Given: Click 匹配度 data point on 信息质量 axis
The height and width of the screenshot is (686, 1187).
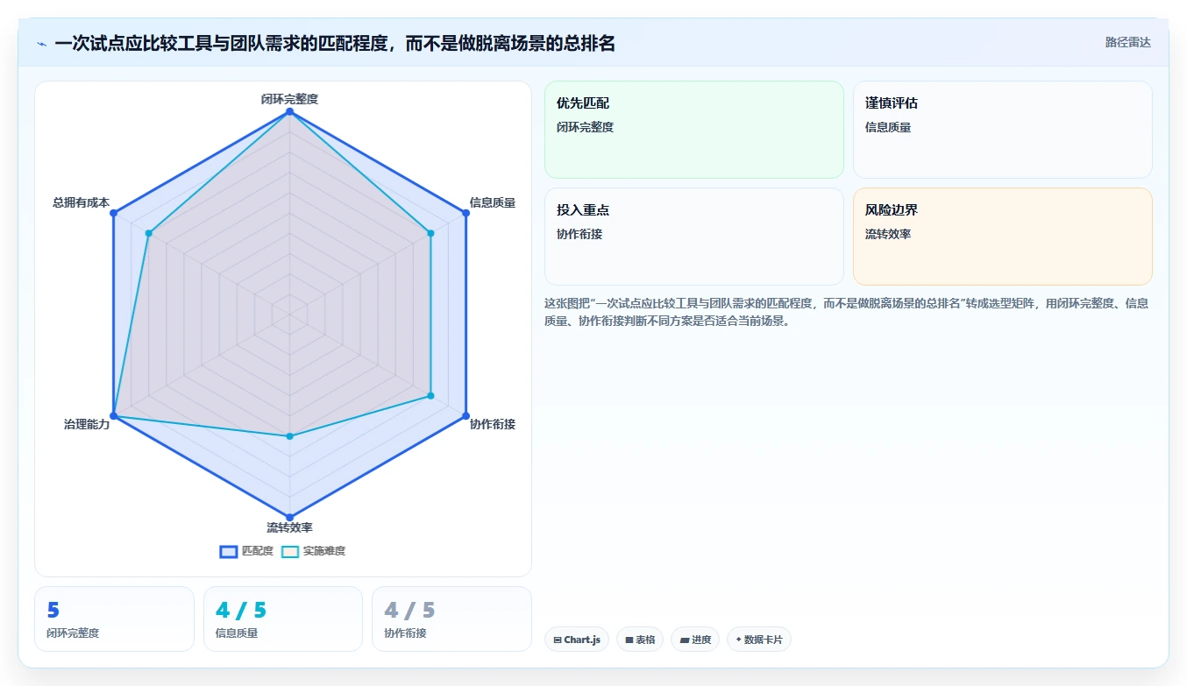Looking at the screenshot, I should 465,213.
